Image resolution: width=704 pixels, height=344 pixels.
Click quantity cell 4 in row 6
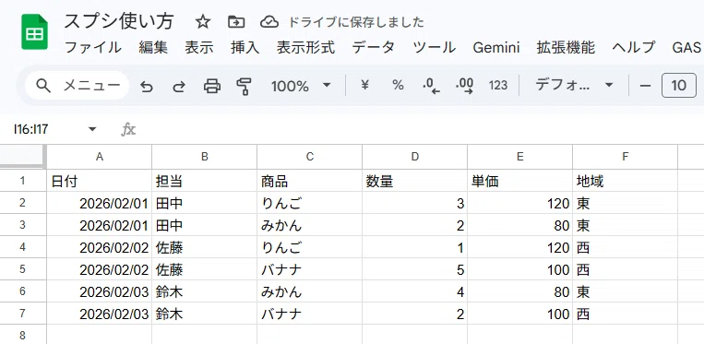[414, 291]
